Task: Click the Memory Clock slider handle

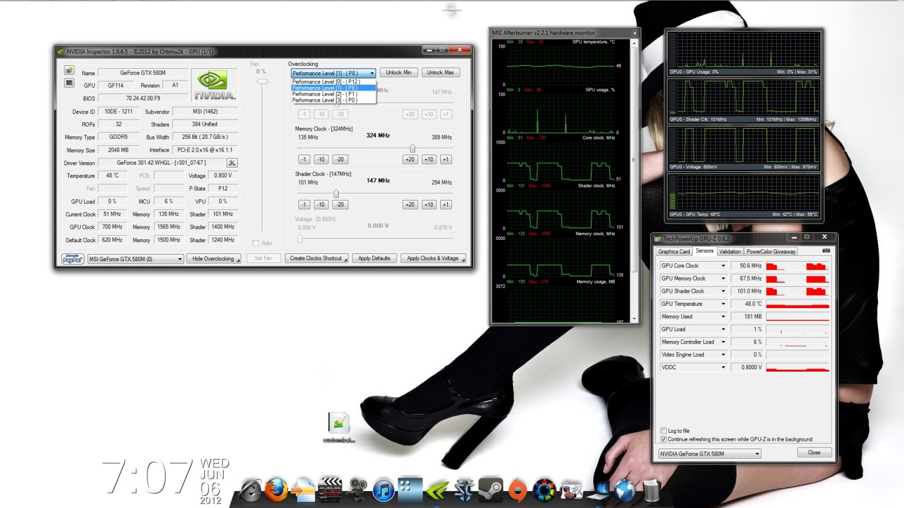Action: (x=413, y=148)
